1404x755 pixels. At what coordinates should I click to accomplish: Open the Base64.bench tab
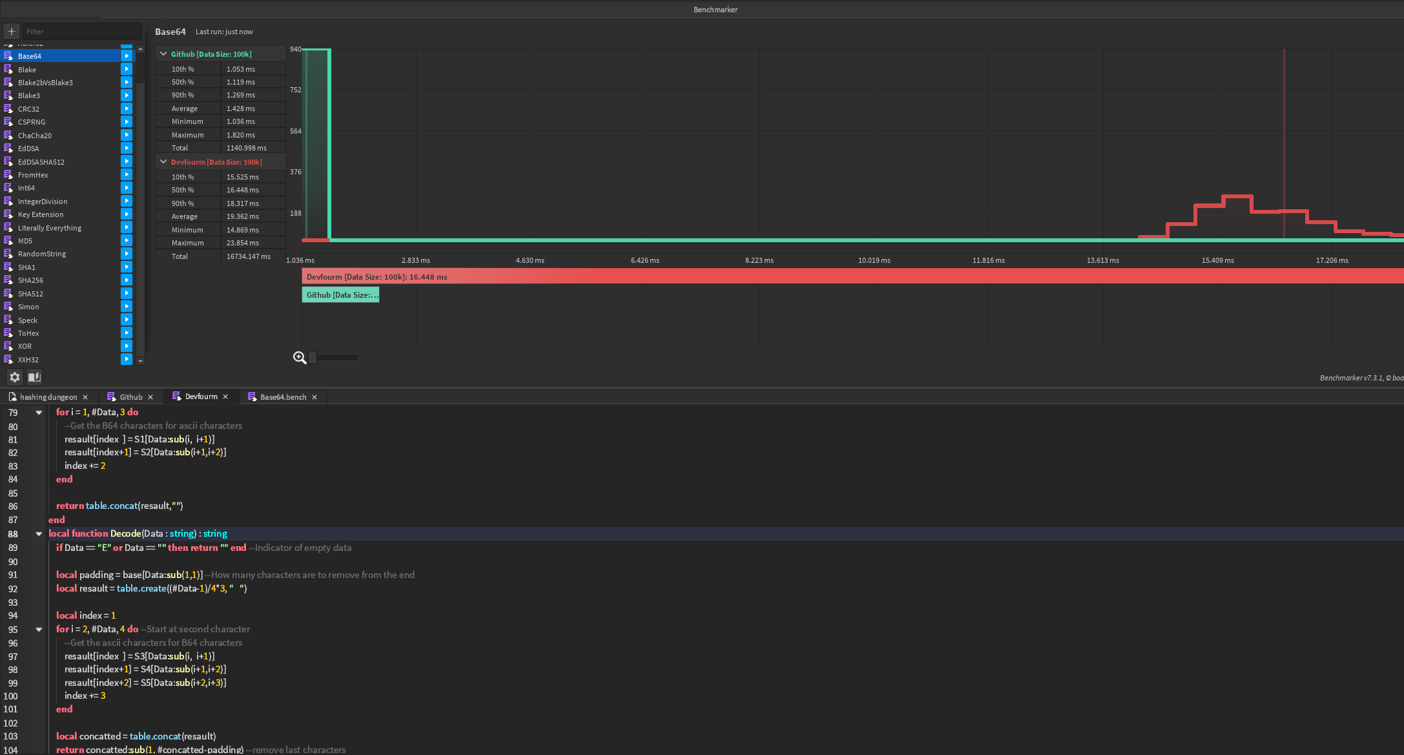tap(283, 397)
